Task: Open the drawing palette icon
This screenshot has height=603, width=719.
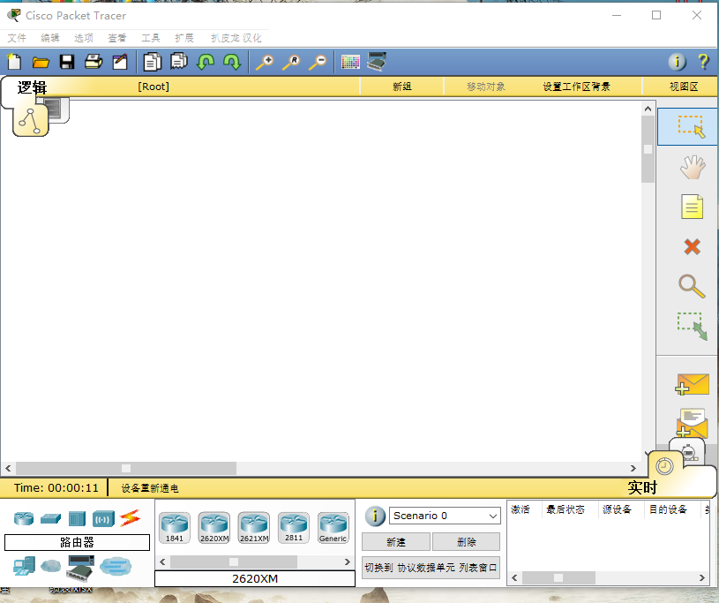Action: (350, 62)
